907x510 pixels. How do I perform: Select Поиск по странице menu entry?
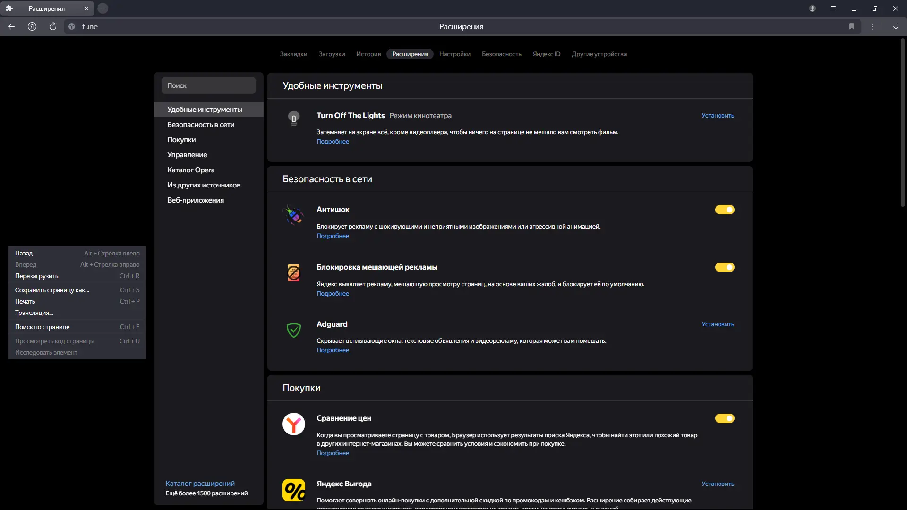tap(42, 327)
